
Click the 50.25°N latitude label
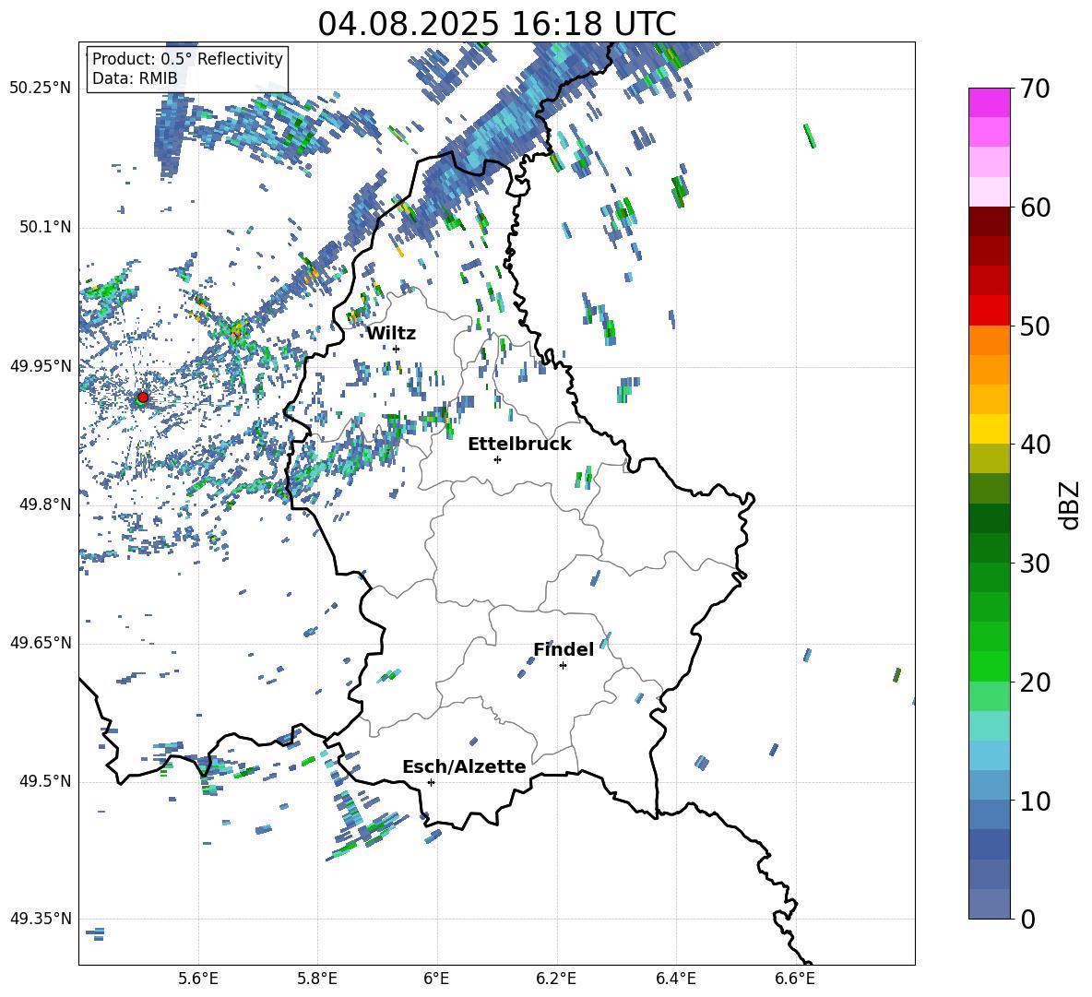coord(41,89)
